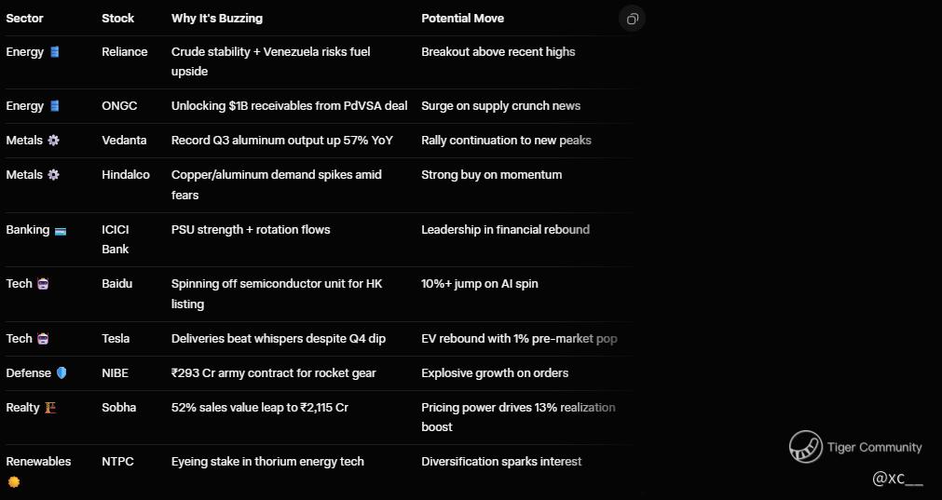Click the Why It's Buzzing header
942x500 pixels.
(216, 19)
